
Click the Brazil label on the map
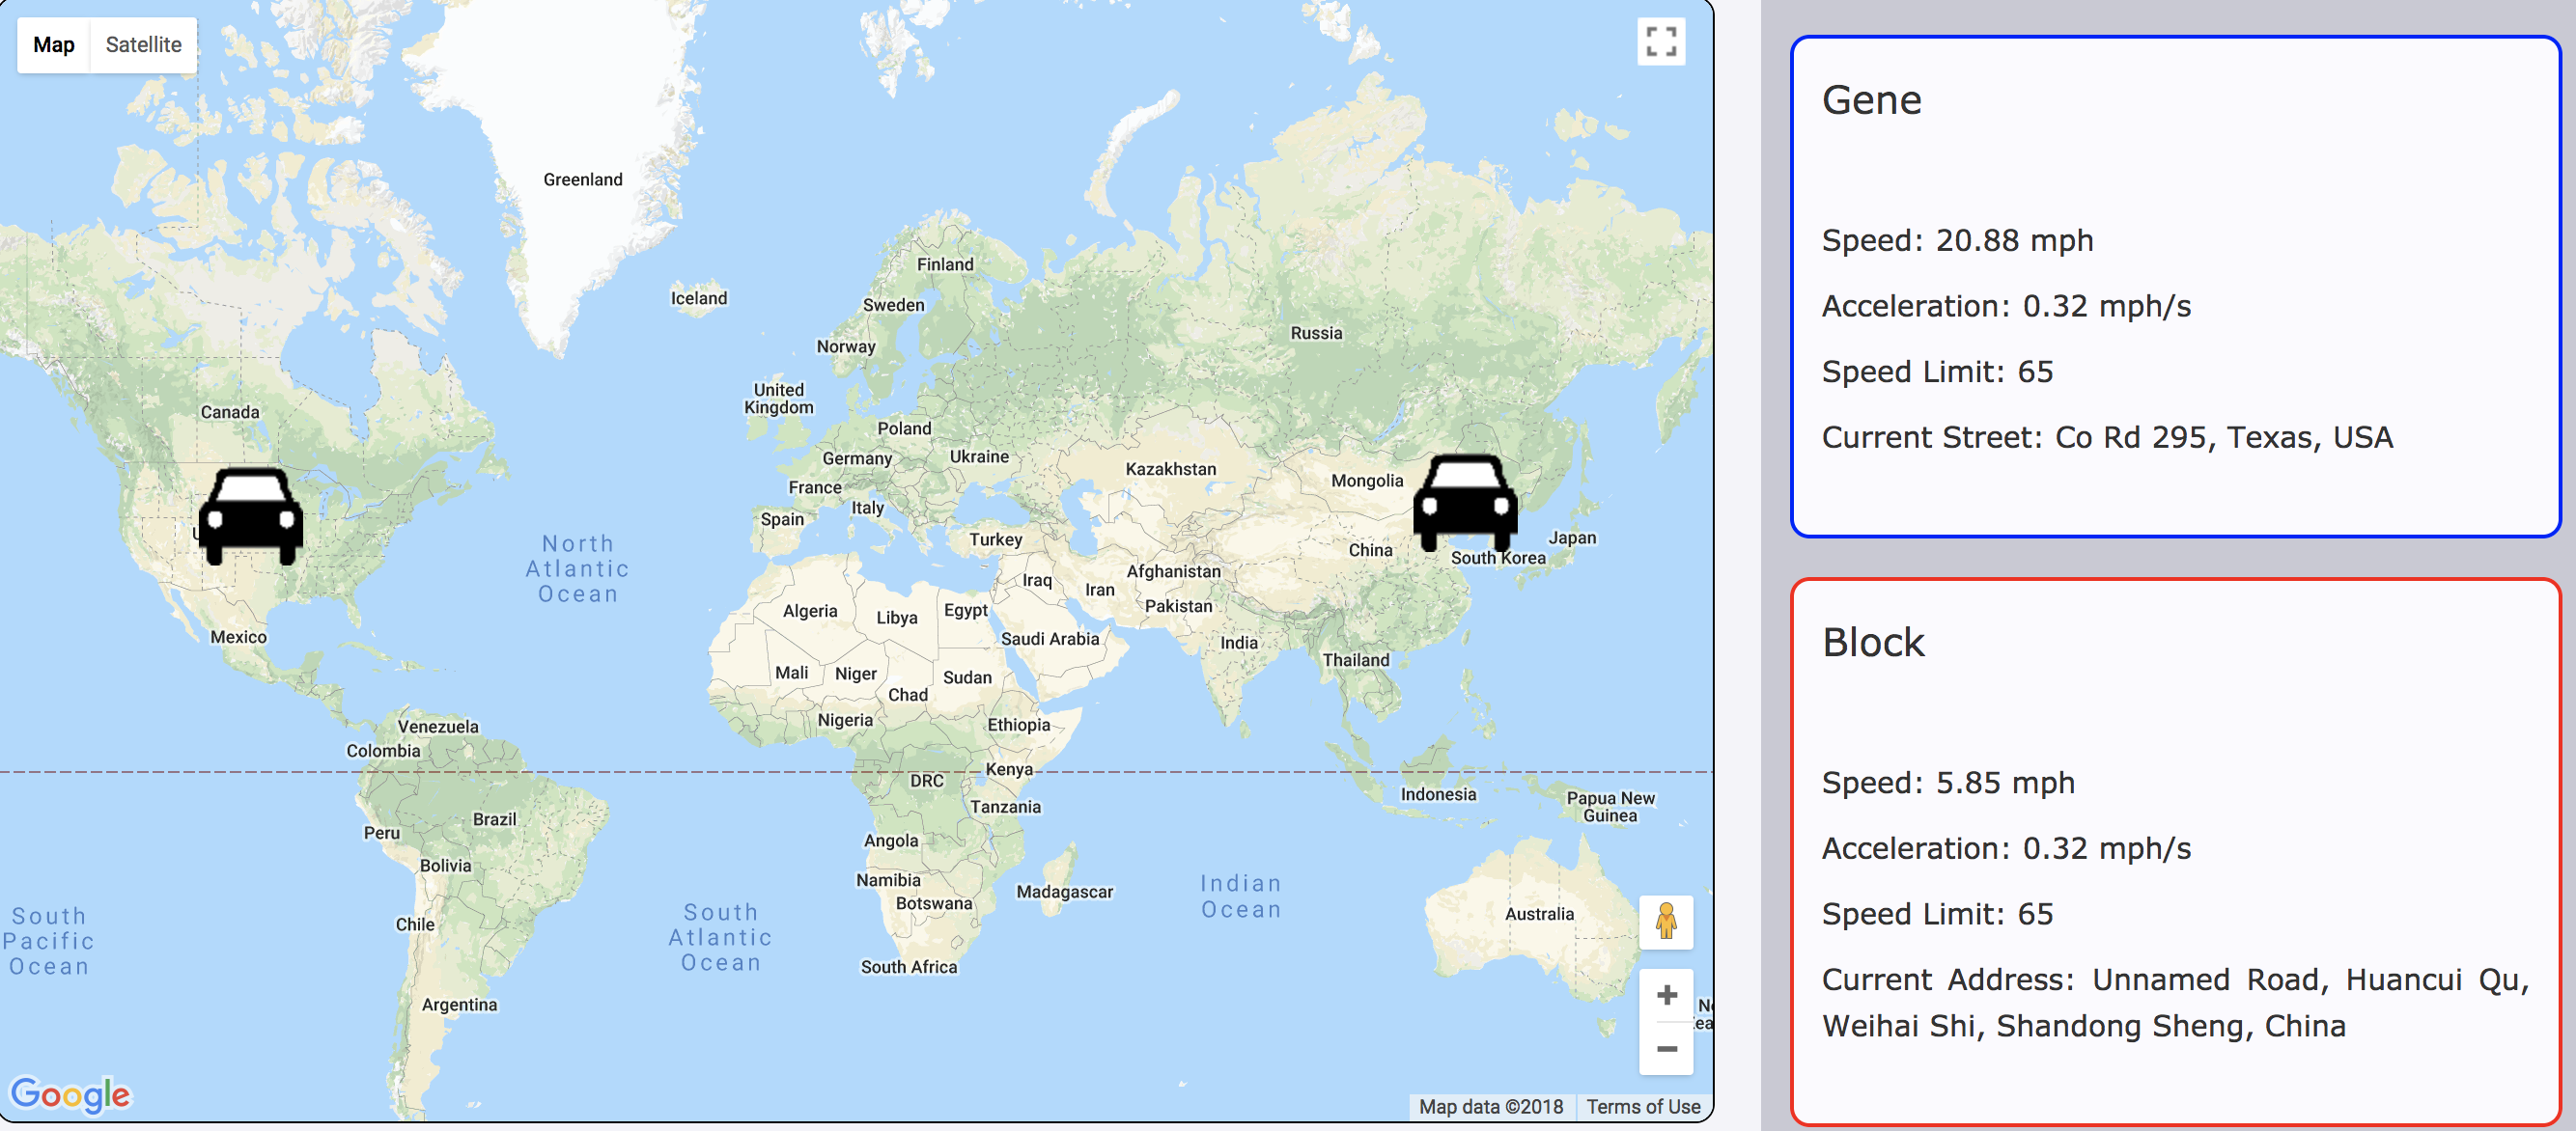[x=495, y=819]
